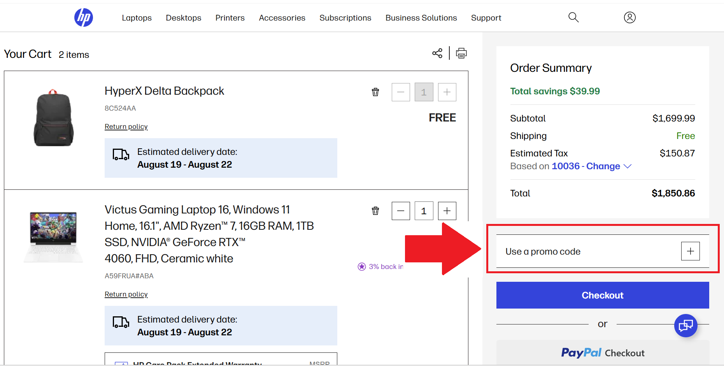Pay with PayPal Checkout
This screenshot has height=366, width=724.
click(x=603, y=352)
